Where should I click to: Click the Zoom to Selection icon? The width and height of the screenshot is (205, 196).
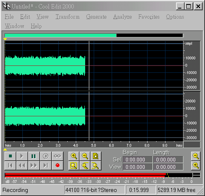(x=74, y=166)
